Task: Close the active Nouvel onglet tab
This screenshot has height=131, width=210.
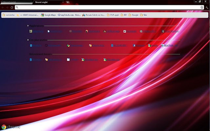Action: [63, 2]
